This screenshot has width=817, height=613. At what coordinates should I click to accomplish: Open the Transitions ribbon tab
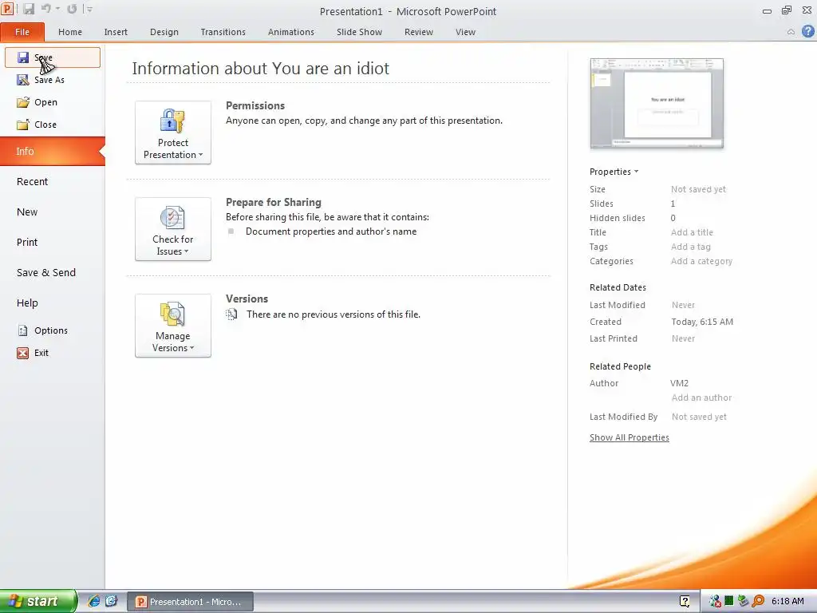223,32
